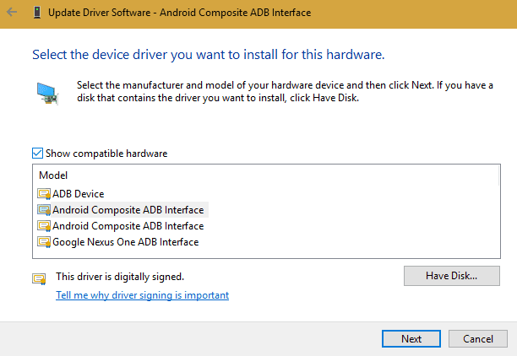
Task: Uncheck the Show compatible hardware checkbox
Action: coord(37,154)
